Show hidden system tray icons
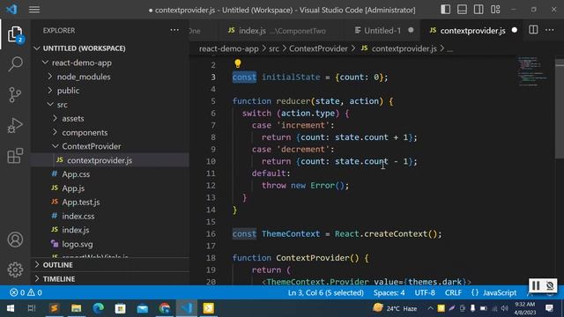The image size is (564, 317). [430, 308]
